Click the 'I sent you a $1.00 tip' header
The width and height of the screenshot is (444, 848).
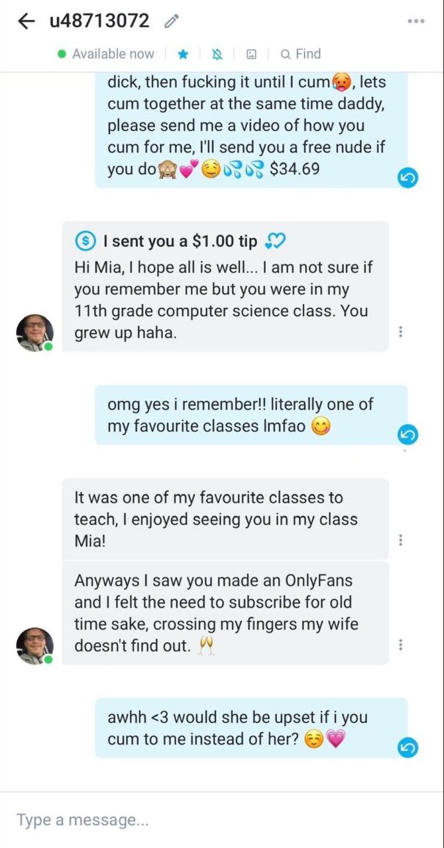click(180, 242)
